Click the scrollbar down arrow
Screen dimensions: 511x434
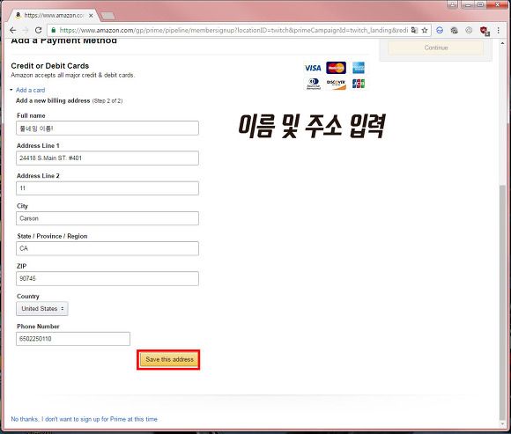coord(502,423)
